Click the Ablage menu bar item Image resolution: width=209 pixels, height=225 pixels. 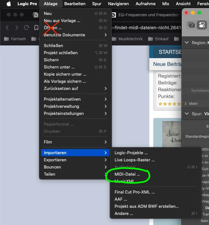51,4
